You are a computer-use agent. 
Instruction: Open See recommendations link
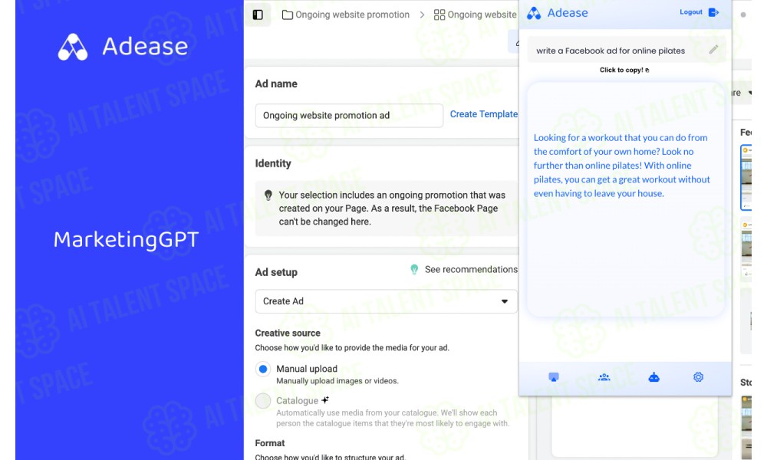coord(471,269)
